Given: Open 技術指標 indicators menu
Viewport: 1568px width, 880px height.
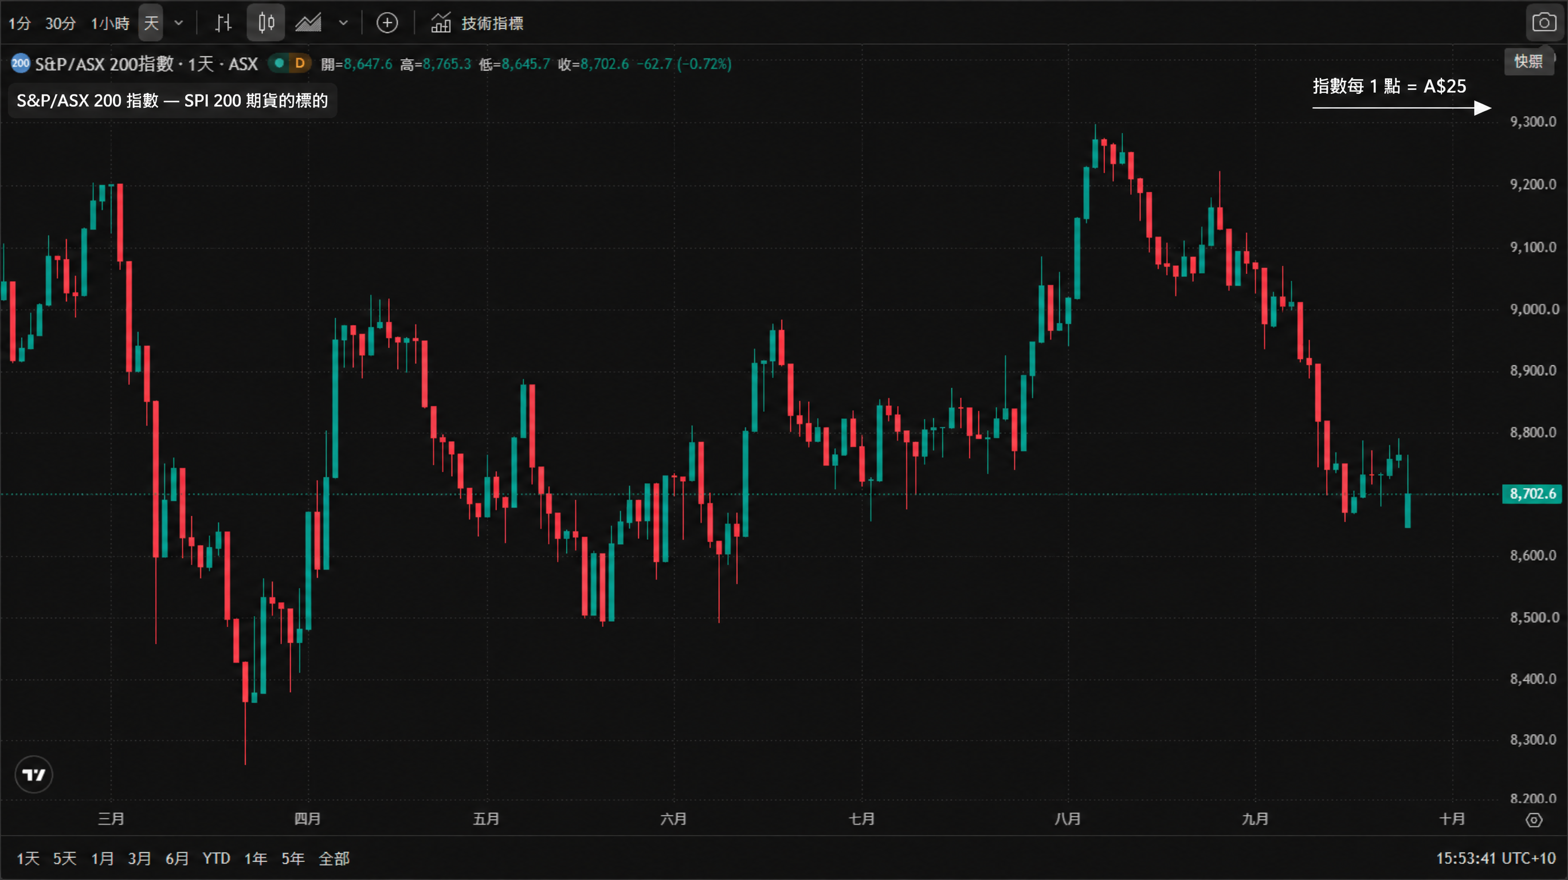Looking at the screenshot, I should (x=477, y=23).
